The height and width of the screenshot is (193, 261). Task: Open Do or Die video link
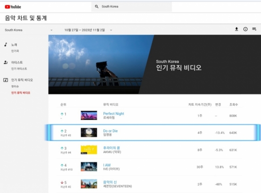(110, 131)
